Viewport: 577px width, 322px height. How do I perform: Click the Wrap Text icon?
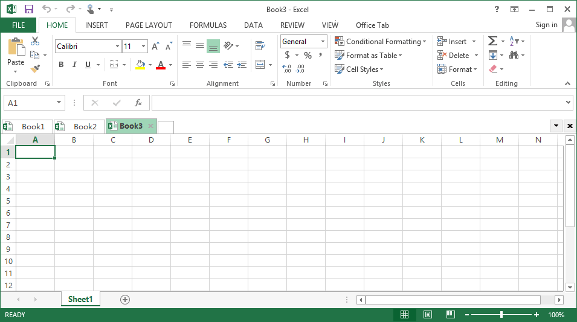tap(260, 46)
